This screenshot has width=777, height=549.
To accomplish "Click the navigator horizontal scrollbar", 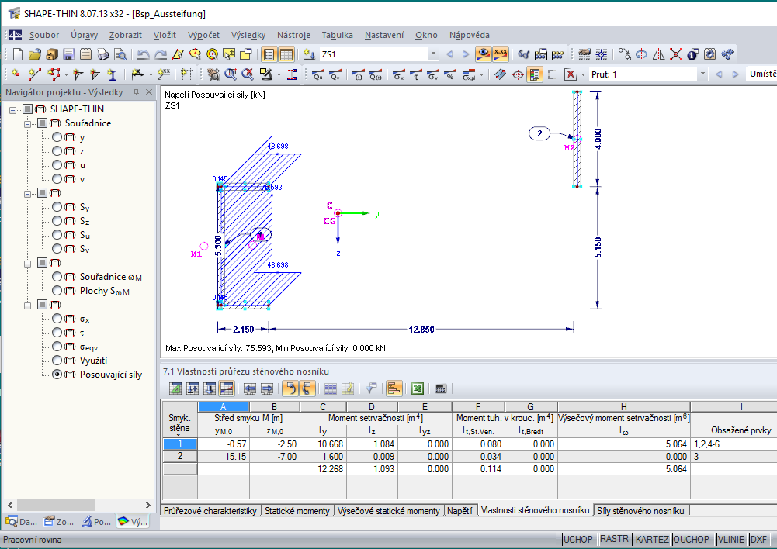I will 78,505.
